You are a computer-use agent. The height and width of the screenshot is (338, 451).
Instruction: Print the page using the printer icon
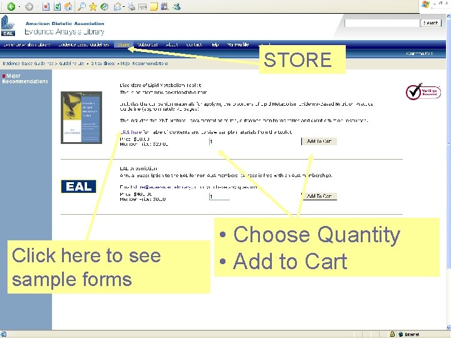tap(132, 6)
